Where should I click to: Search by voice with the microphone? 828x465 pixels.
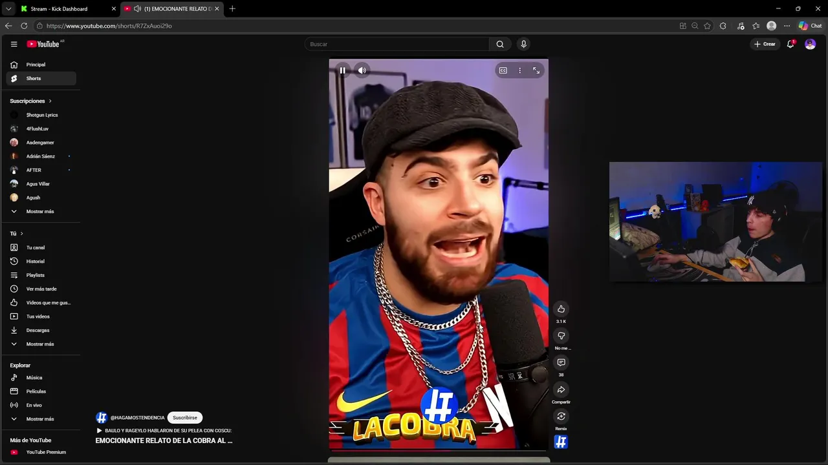click(524, 44)
